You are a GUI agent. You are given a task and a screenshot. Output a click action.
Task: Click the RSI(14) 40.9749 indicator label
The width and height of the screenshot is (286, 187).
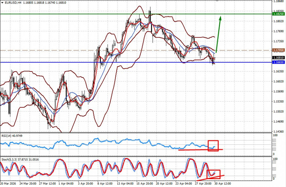tap(12, 136)
